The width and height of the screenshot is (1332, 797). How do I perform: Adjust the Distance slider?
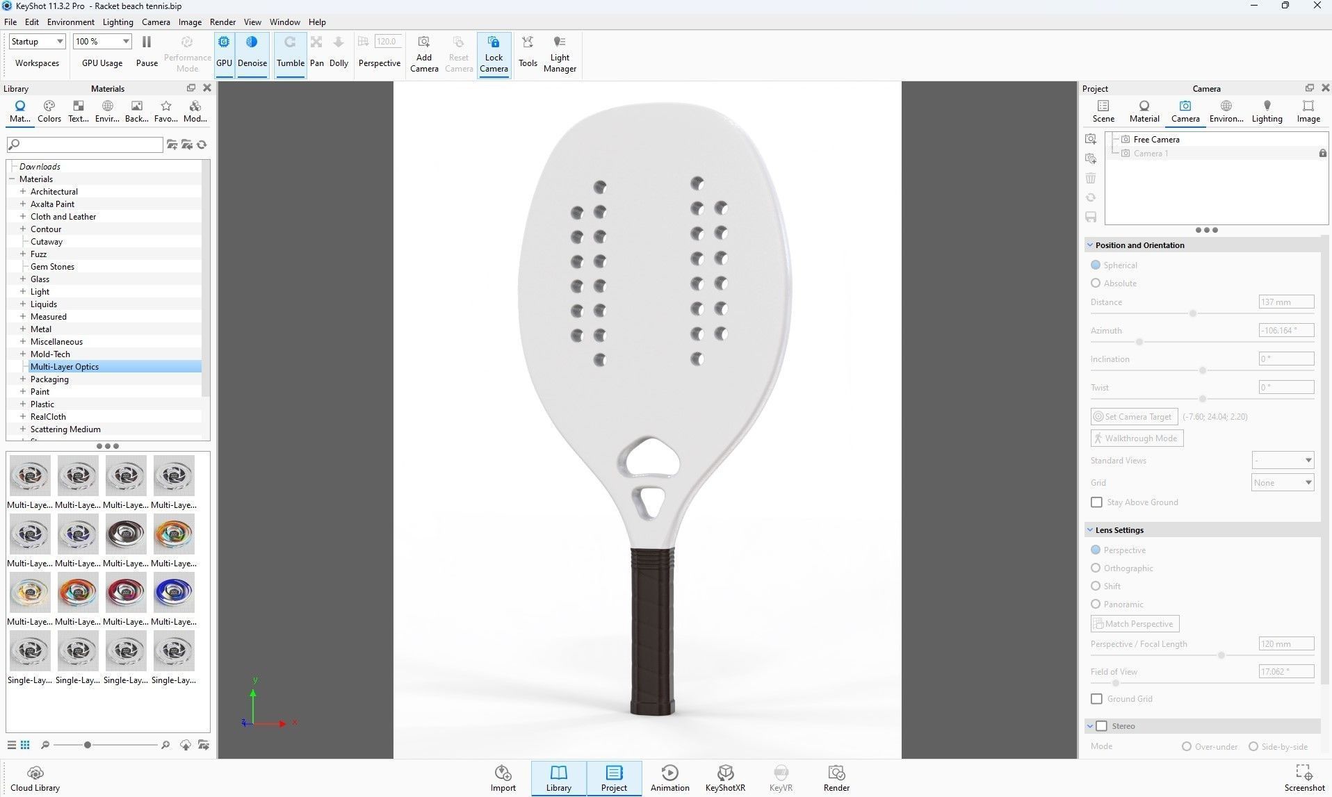point(1193,313)
